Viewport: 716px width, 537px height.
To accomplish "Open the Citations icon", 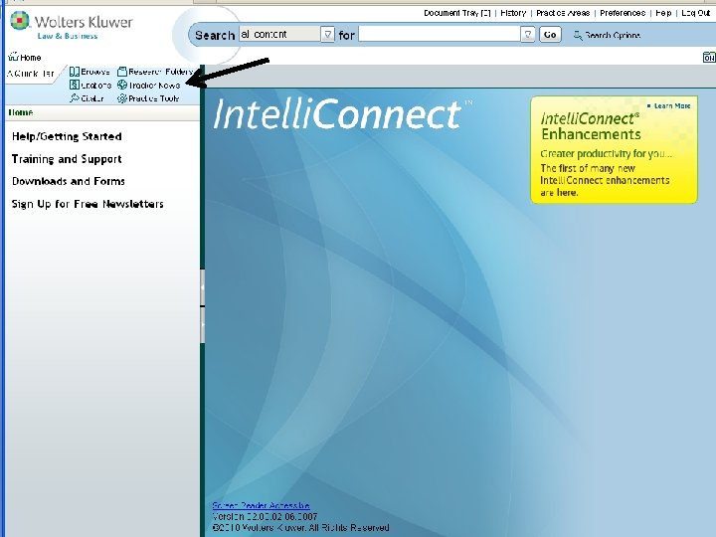I will pyautogui.click(x=75, y=85).
